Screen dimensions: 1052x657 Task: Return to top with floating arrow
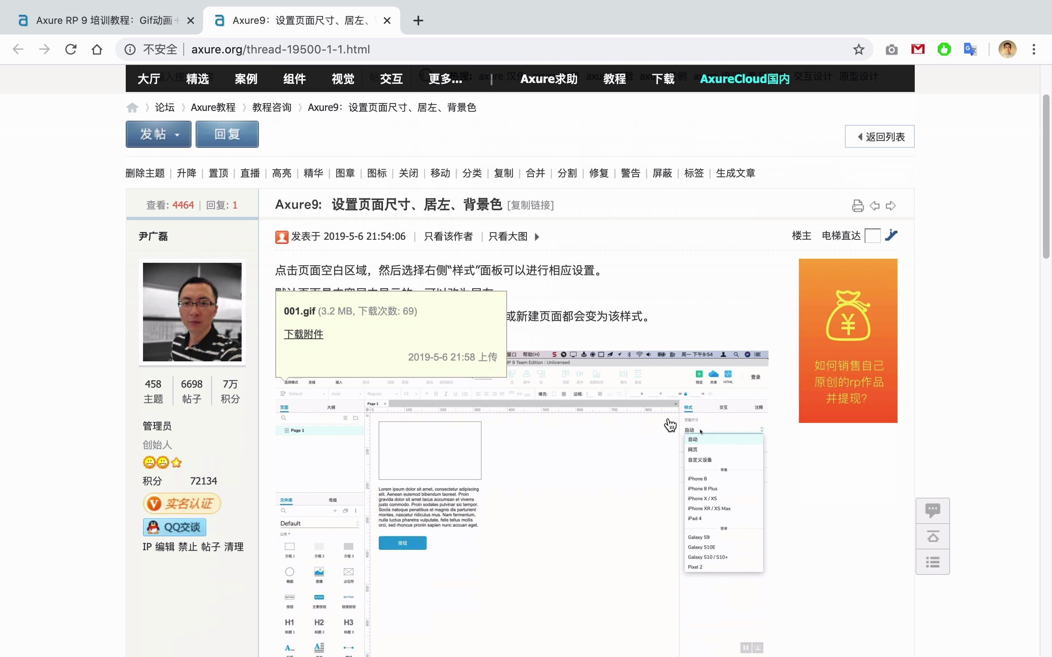tap(932, 537)
